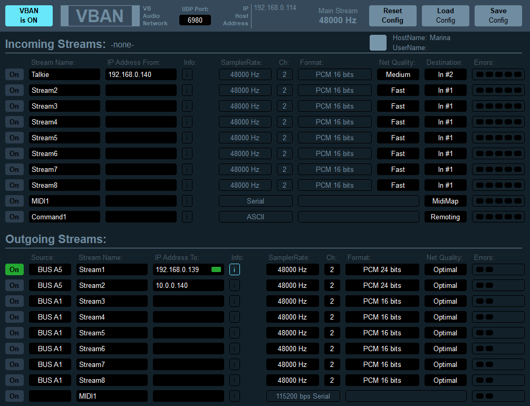Enable the Command1 incoming stream

[14, 217]
